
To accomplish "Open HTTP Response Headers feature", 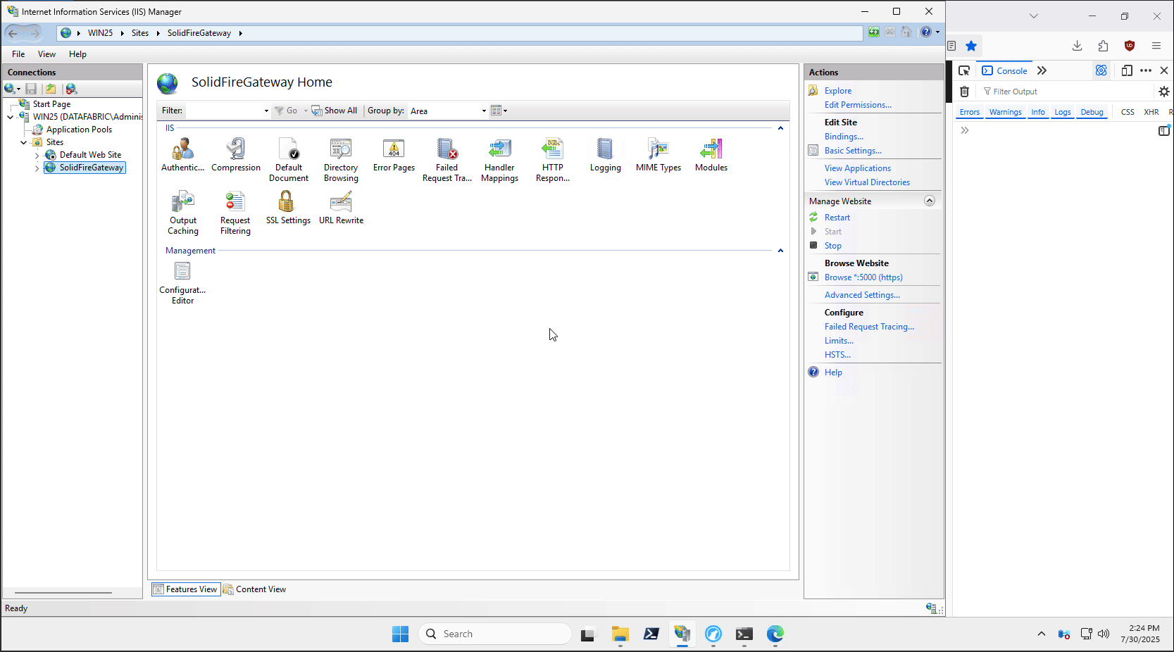I will (x=553, y=160).
